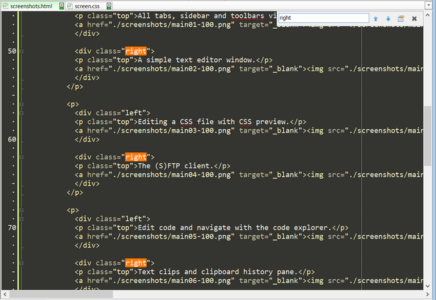Click highlighted "right" above "The (S)FTP client"
This screenshot has width=436, height=300.
click(136, 157)
